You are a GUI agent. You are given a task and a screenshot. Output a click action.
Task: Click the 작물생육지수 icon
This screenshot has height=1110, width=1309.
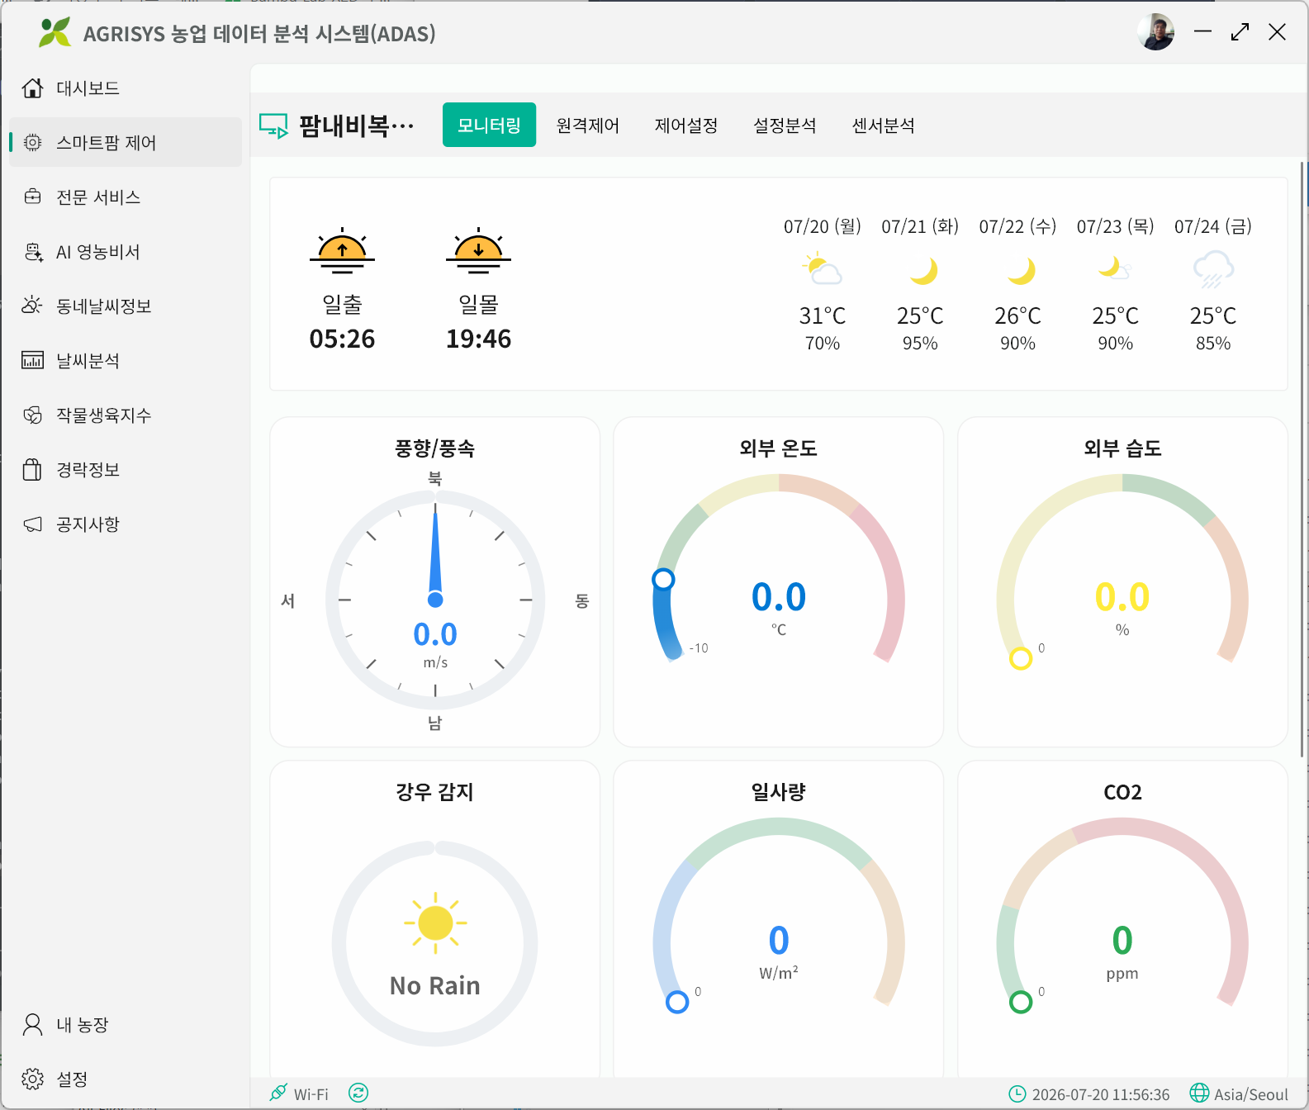[x=32, y=415]
